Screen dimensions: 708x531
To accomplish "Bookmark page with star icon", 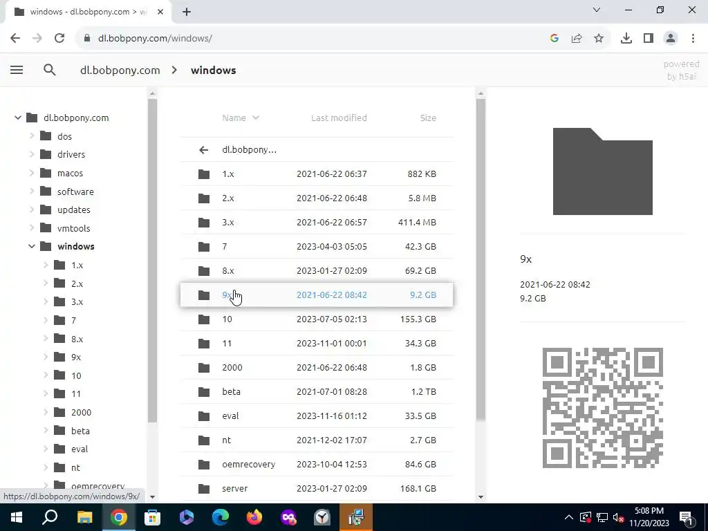I will click(599, 39).
